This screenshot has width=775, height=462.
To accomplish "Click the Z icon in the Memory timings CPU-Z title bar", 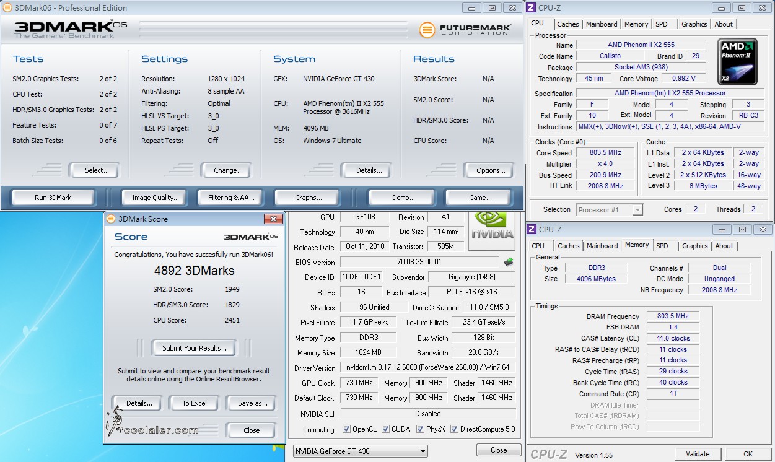I will point(532,229).
